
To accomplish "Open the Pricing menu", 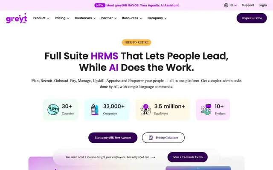I will click(x=62, y=18).
